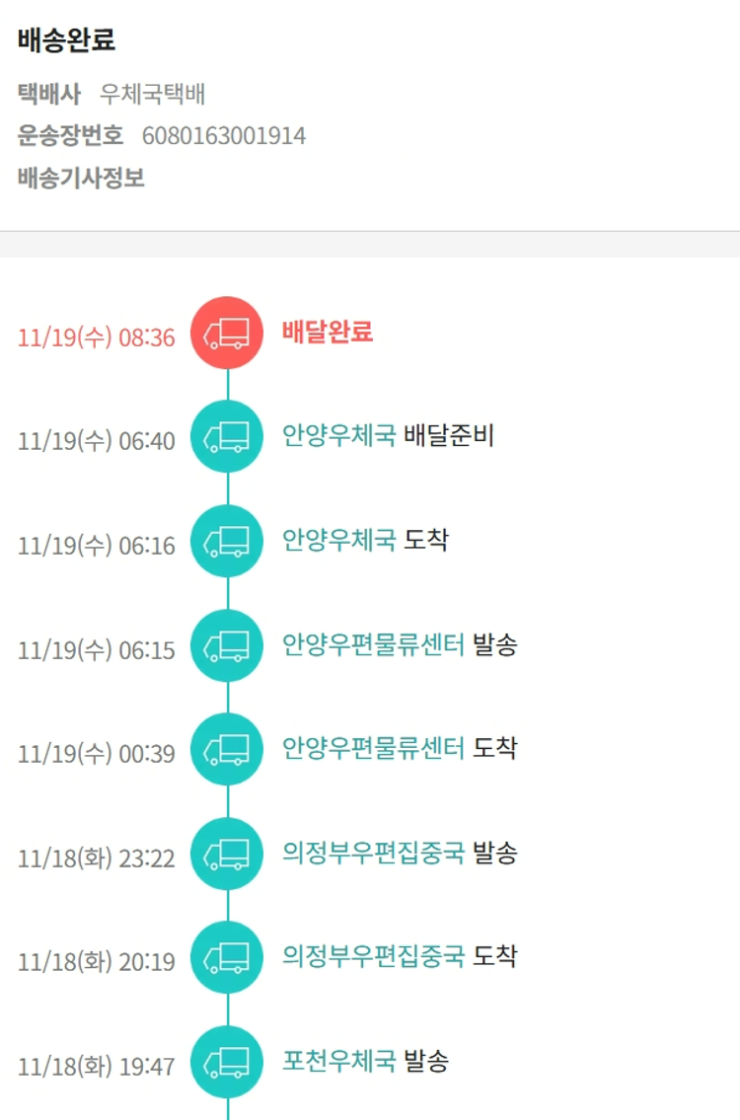Click truck icon beside 안양우체국 도착
Viewport: 740px width, 1120px height.
pos(227,542)
